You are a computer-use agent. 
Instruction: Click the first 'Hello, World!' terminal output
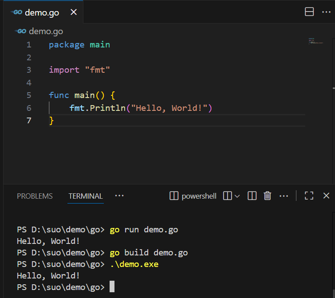[48, 241]
